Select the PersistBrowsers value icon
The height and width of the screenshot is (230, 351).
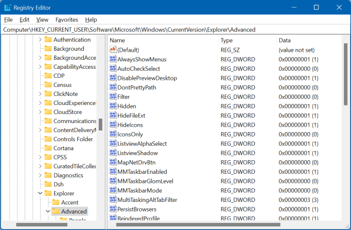tap(113, 209)
